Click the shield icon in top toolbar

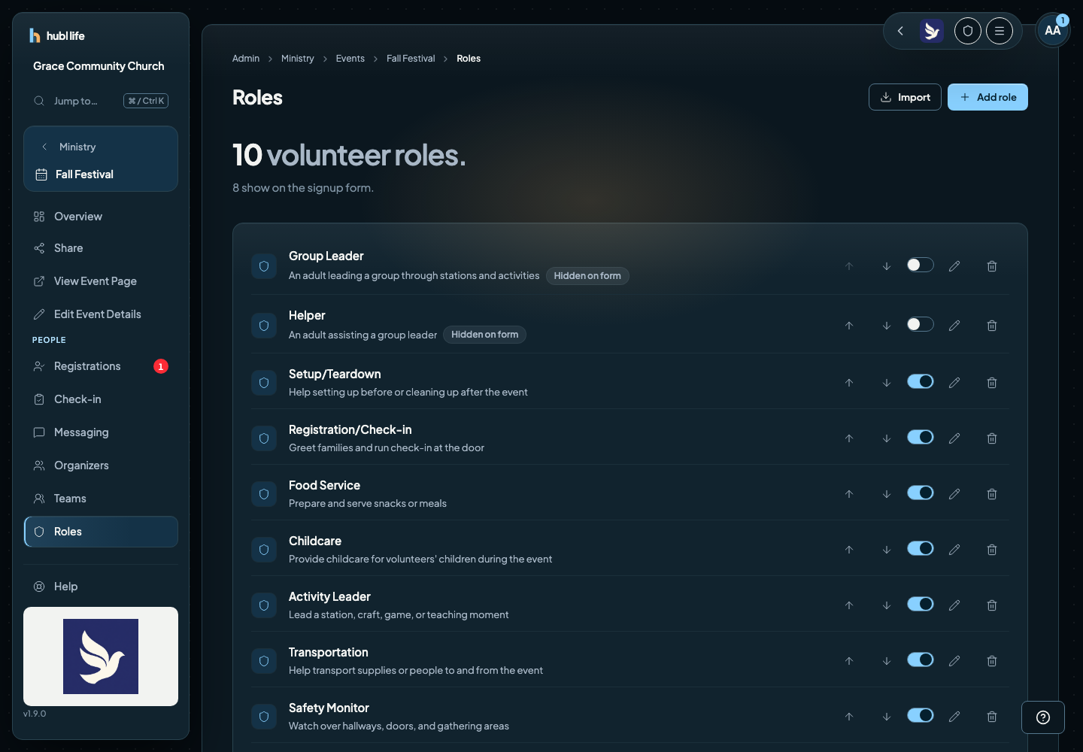tap(968, 31)
